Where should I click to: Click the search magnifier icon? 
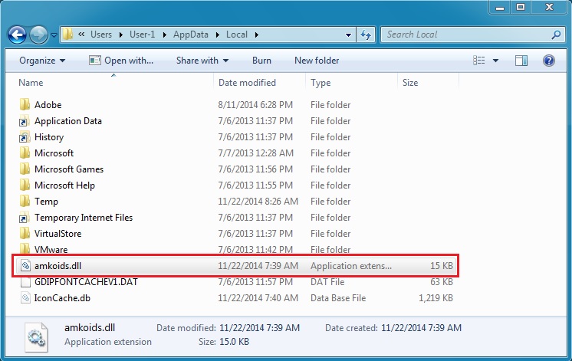557,34
